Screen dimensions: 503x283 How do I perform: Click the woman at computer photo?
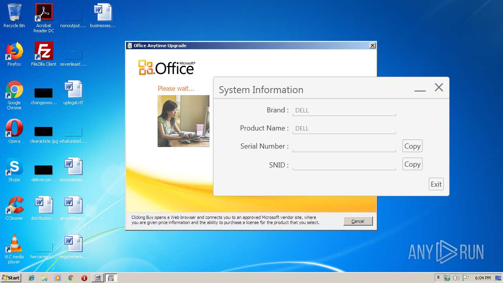click(184, 121)
